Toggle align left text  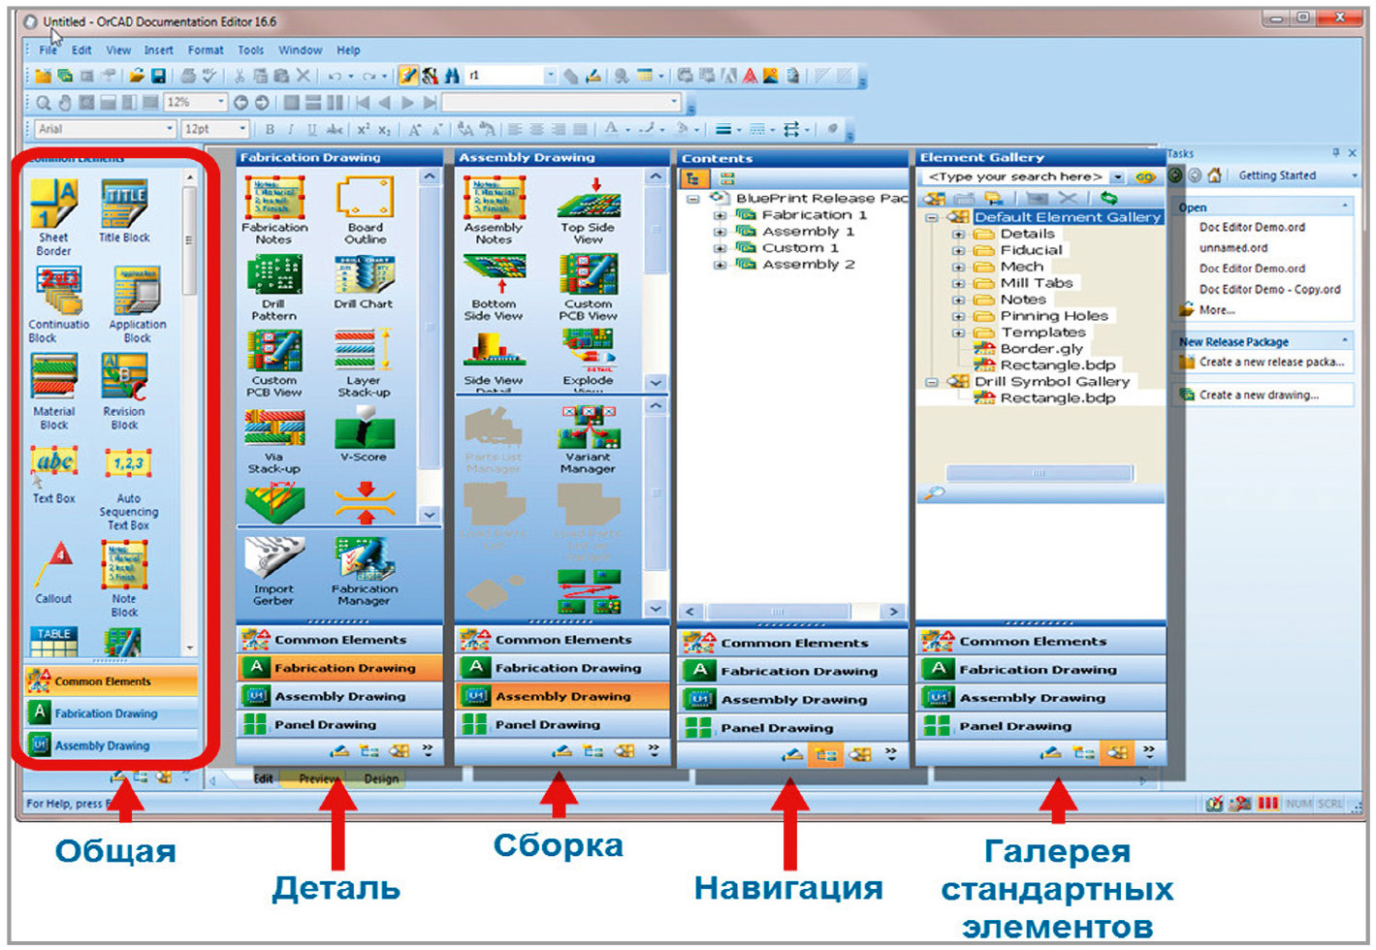click(515, 129)
